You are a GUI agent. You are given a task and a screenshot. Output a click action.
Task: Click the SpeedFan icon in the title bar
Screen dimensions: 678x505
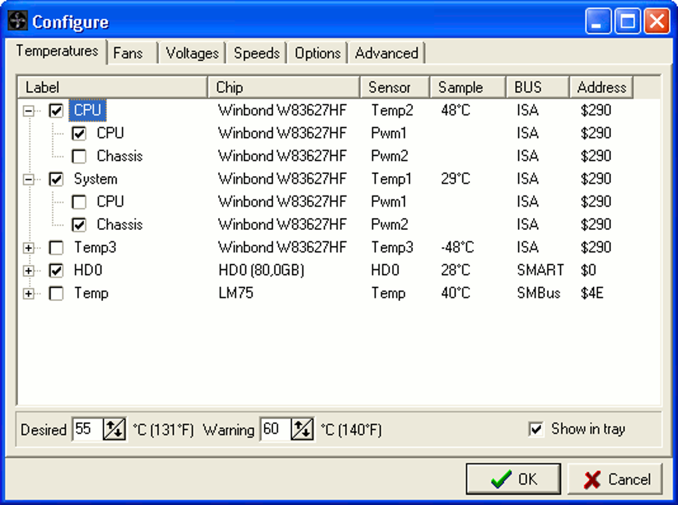point(18,21)
